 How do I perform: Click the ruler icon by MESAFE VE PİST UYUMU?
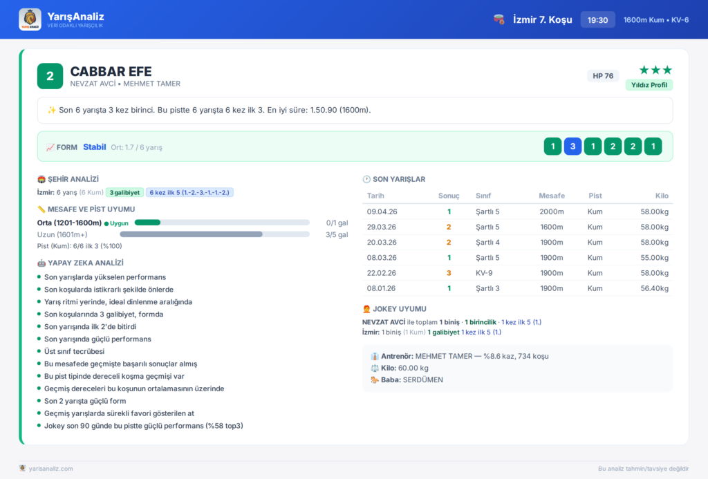(x=41, y=209)
